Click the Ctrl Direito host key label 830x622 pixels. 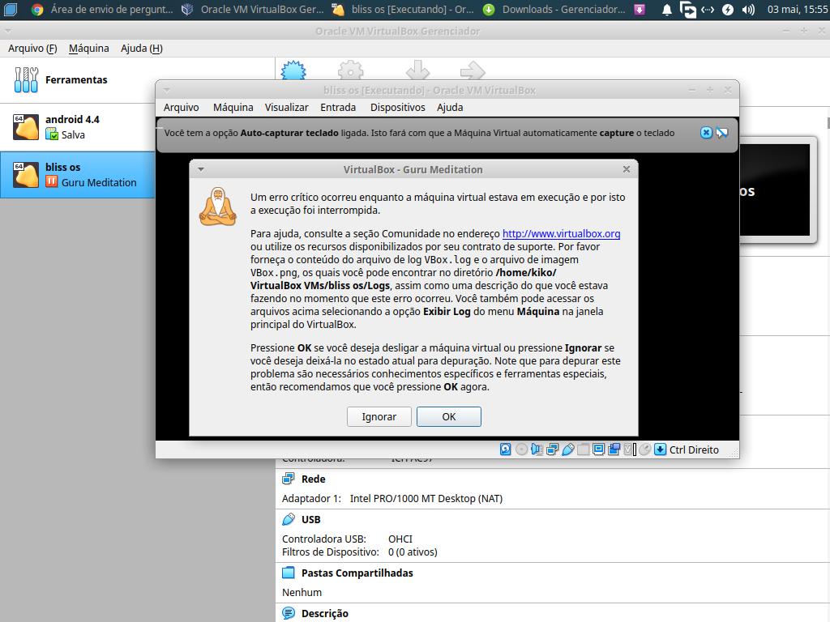[x=694, y=449]
